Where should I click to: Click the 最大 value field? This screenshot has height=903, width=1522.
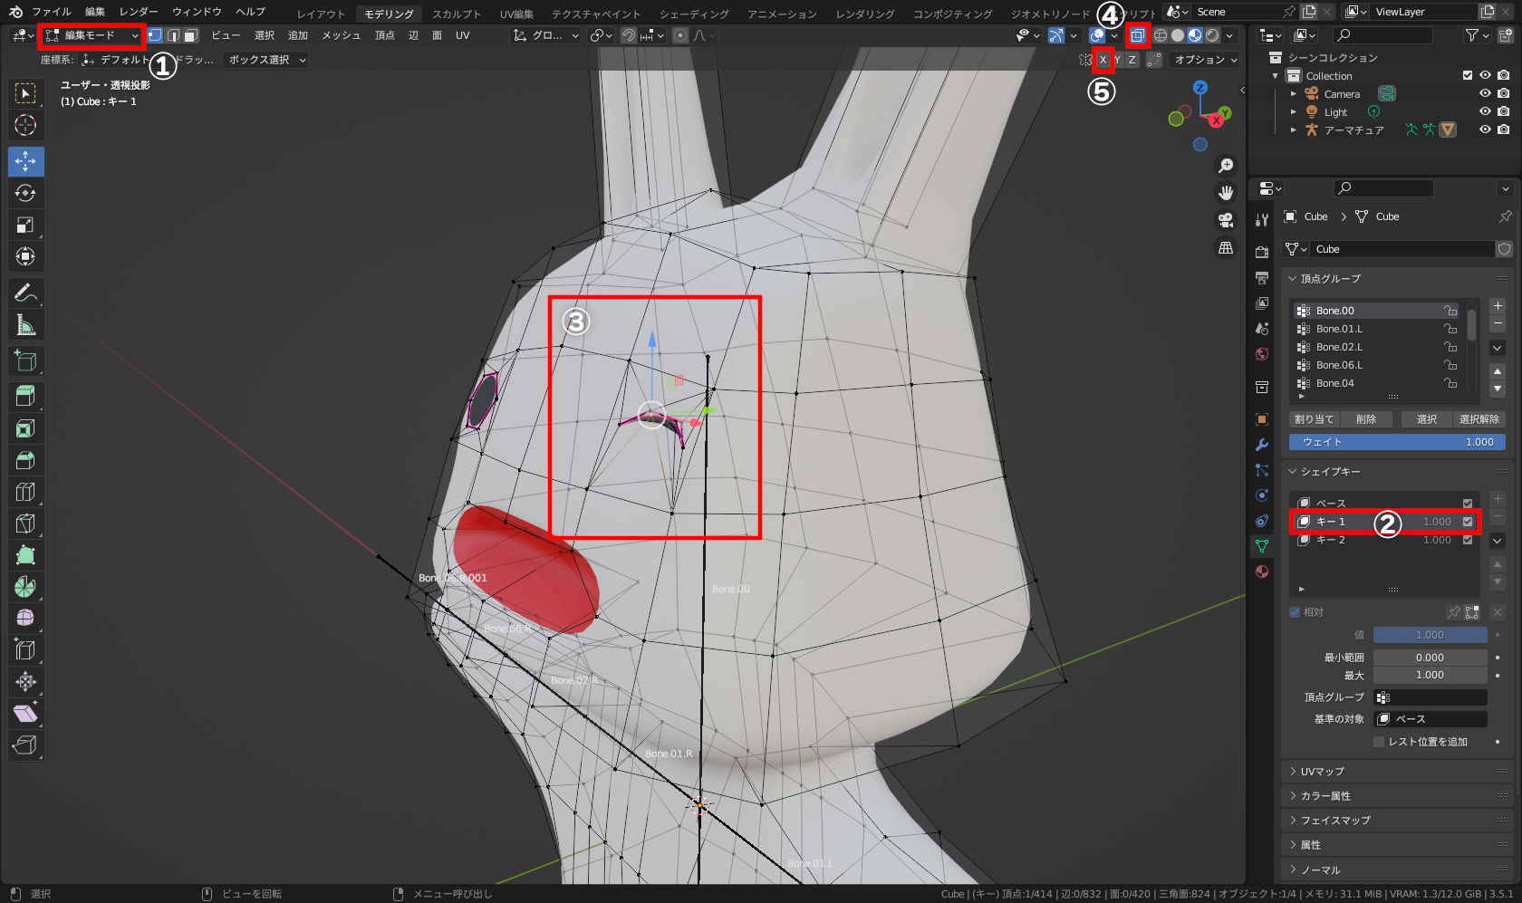pyautogui.click(x=1430, y=675)
